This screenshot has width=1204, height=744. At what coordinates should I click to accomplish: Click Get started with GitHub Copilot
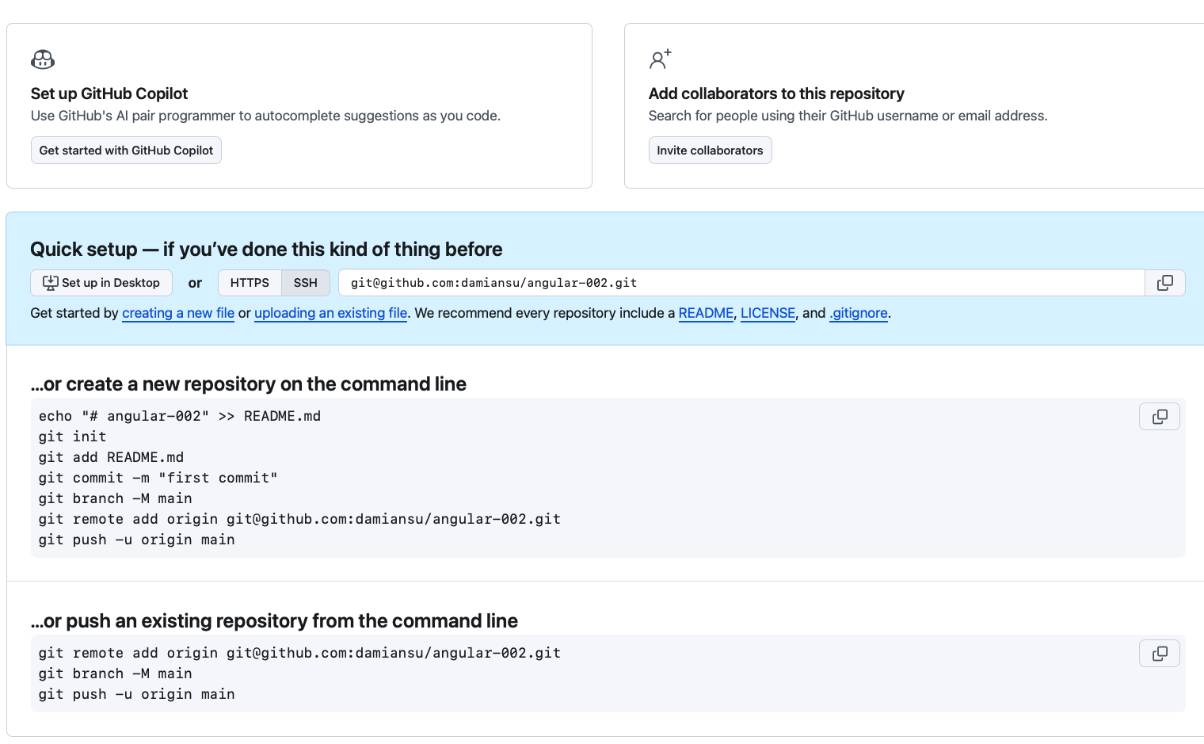pyautogui.click(x=126, y=151)
